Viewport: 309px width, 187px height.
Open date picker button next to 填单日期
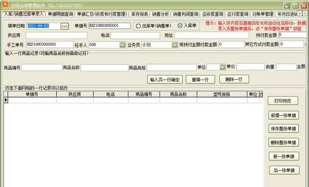[65, 26]
